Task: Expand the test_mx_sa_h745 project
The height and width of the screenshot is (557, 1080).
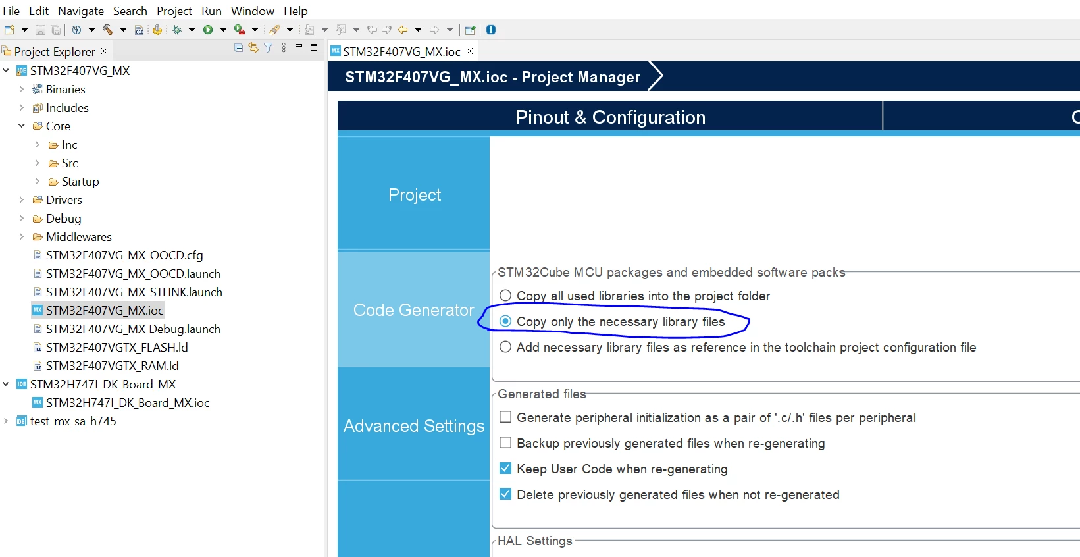Action: pyautogui.click(x=6, y=421)
